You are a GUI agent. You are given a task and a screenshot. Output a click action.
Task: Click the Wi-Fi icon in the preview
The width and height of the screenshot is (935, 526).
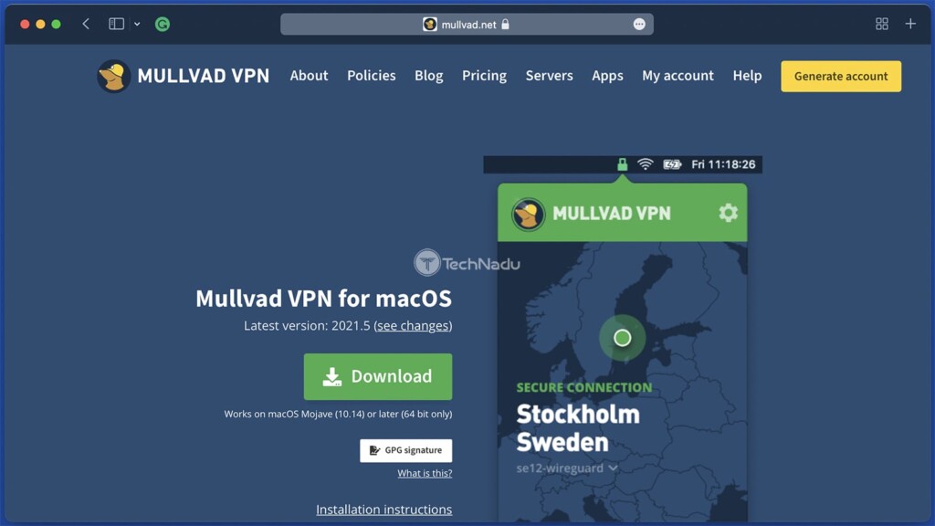[646, 164]
